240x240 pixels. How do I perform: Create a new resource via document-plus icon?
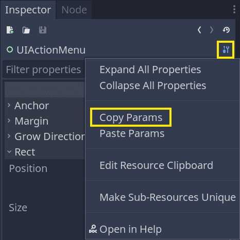click(x=10, y=30)
